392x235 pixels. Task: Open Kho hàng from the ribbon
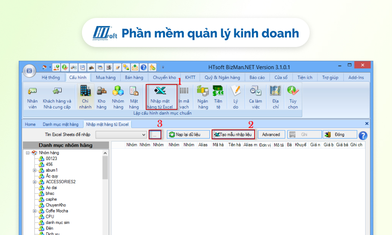[101, 97]
